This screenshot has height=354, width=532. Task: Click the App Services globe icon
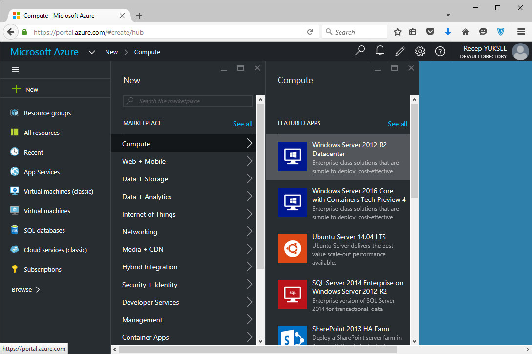coord(15,171)
